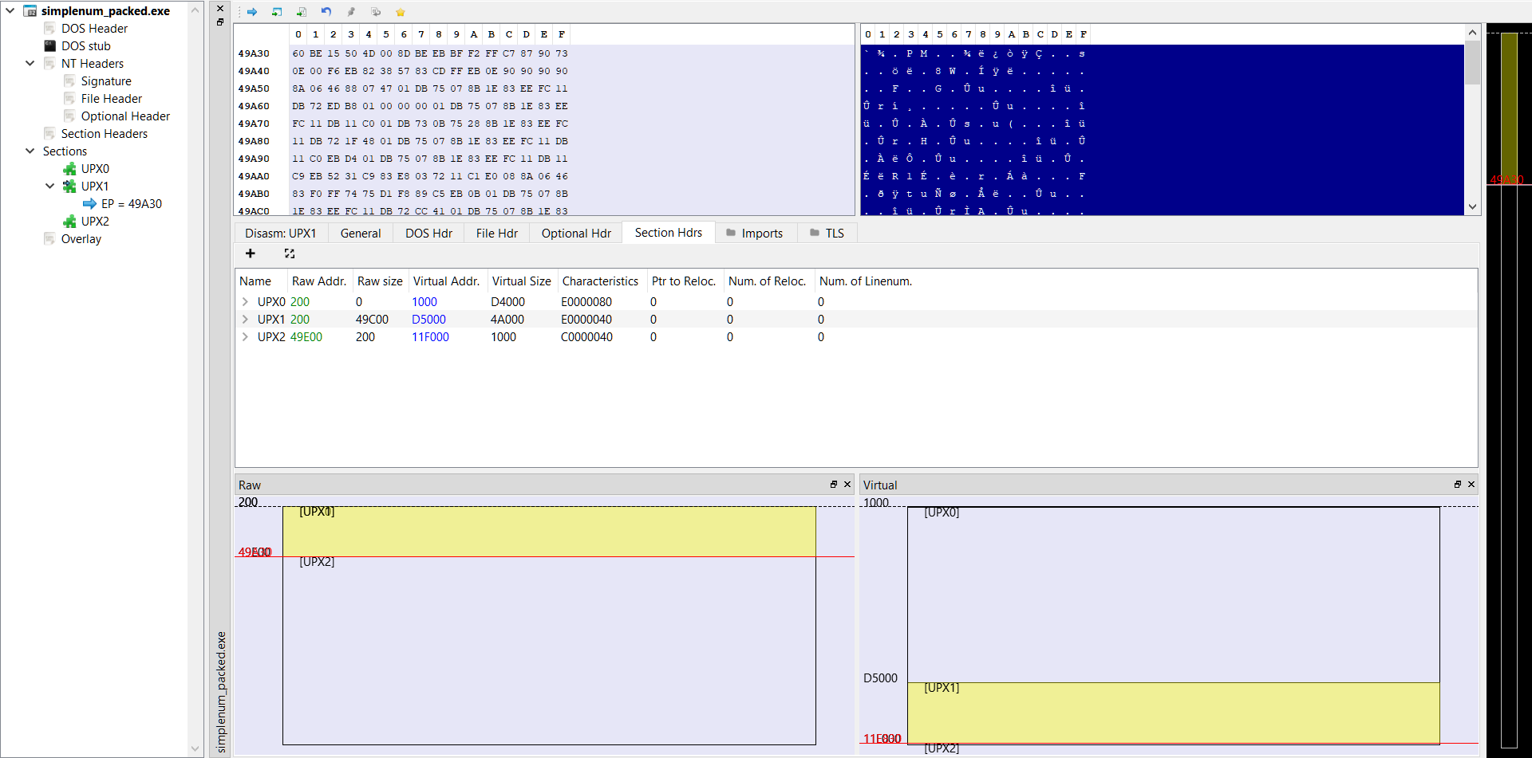Viewport: 1532px width, 758px height.
Task: Pin the current offset with the pin icon
Action: 352,12
